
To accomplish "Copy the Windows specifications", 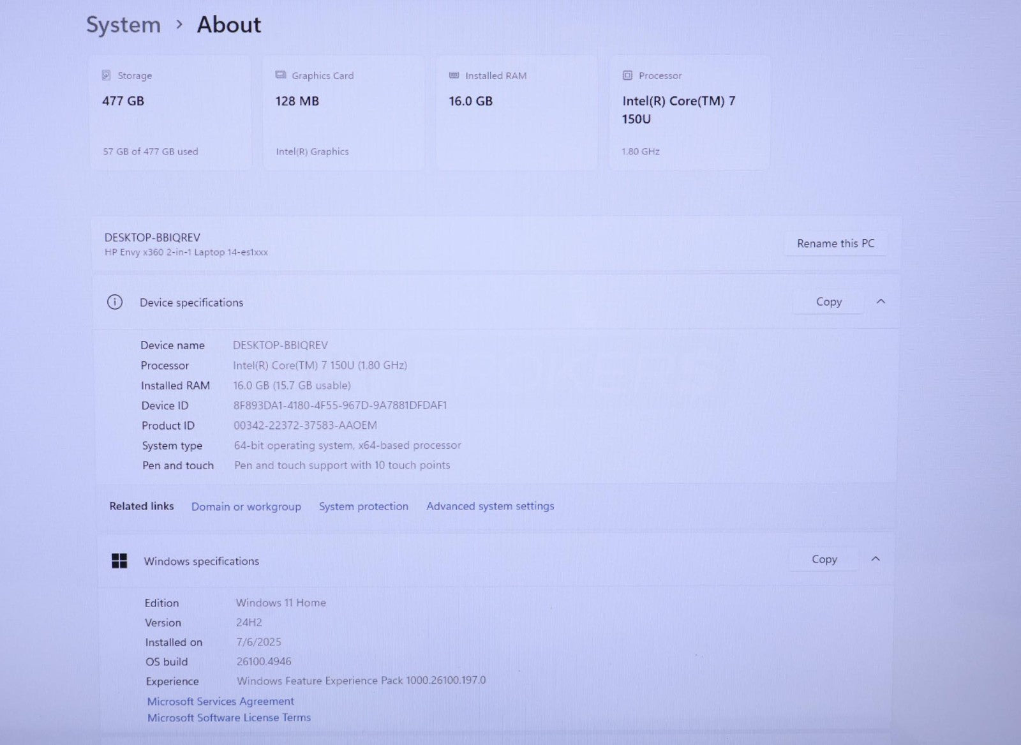I will pyautogui.click(x=824, y=559).
